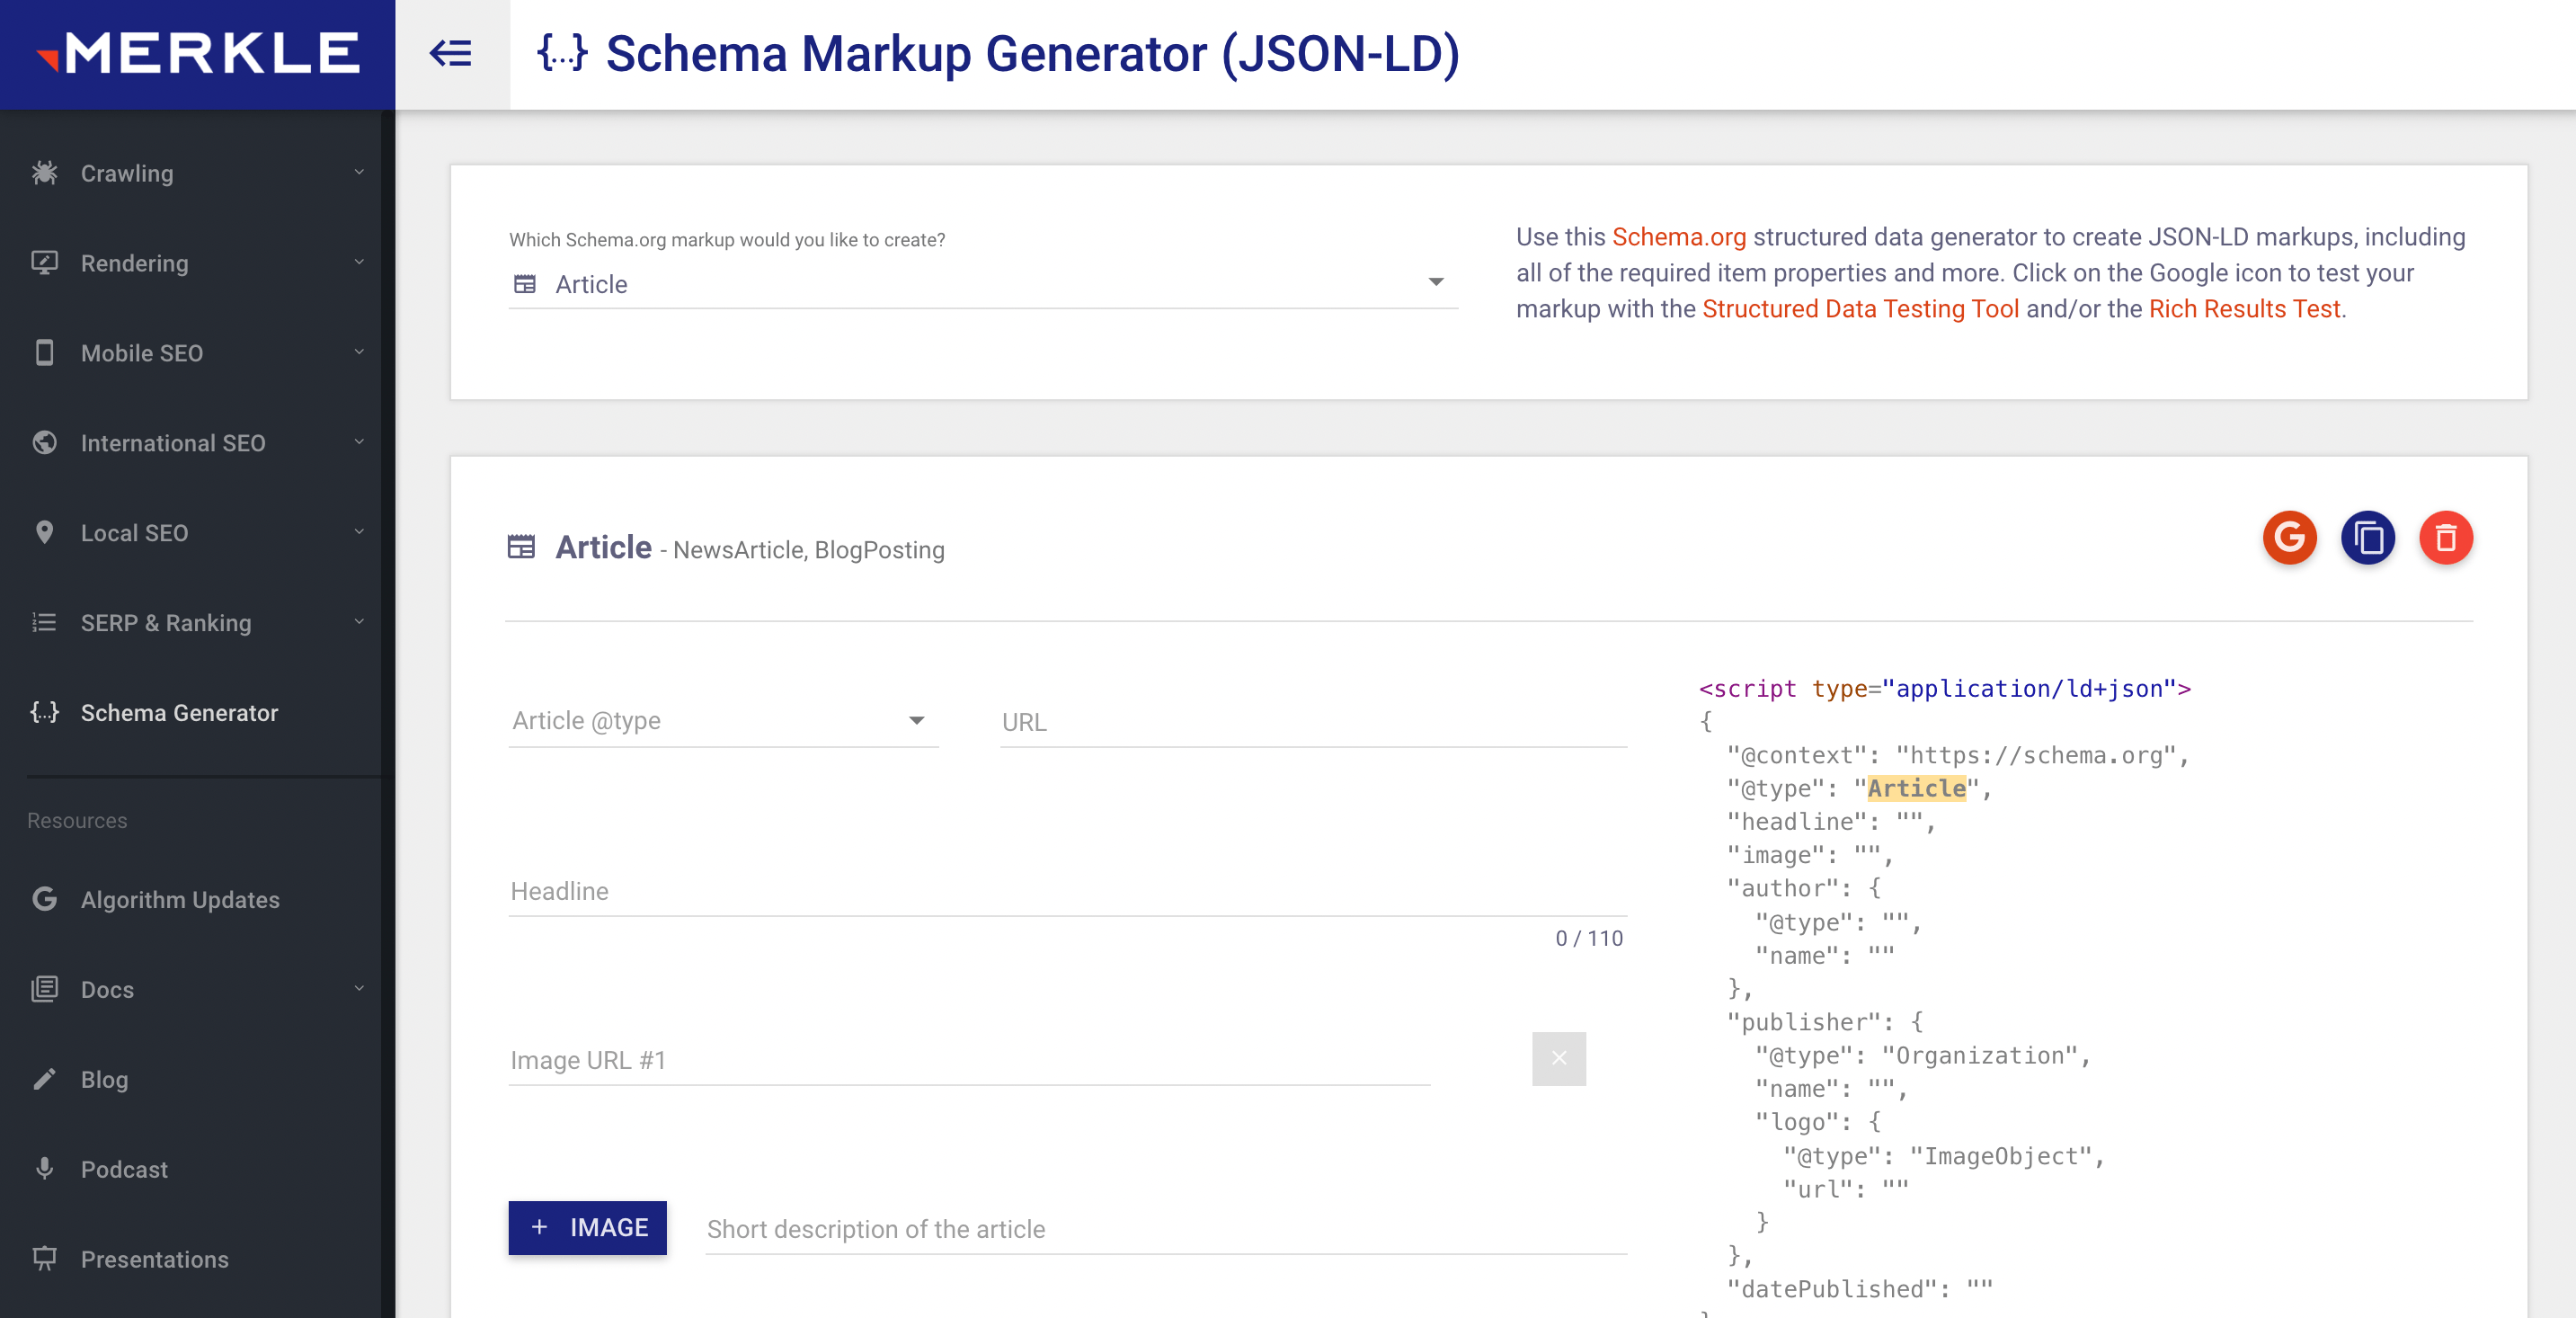Click the Headline input field
The height and width of the screenshot is (1318, 2576).
point(1066,890)
